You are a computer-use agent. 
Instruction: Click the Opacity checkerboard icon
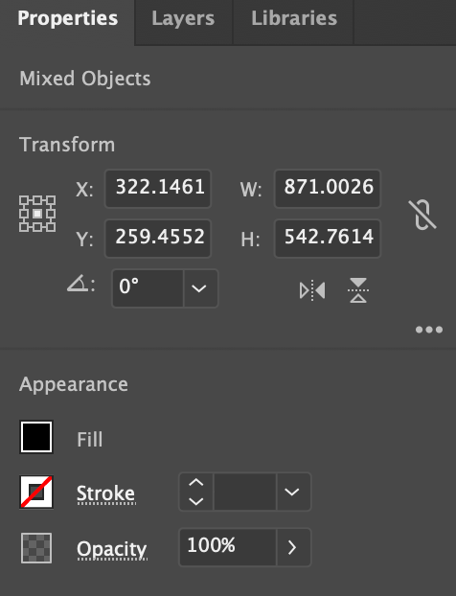(36, 548)
